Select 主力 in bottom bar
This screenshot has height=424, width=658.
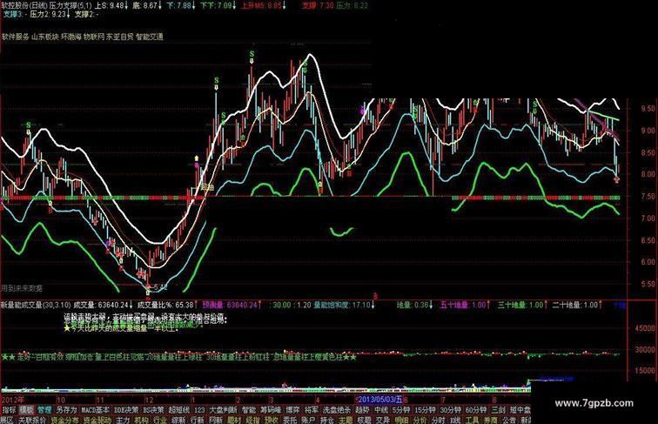123,421
